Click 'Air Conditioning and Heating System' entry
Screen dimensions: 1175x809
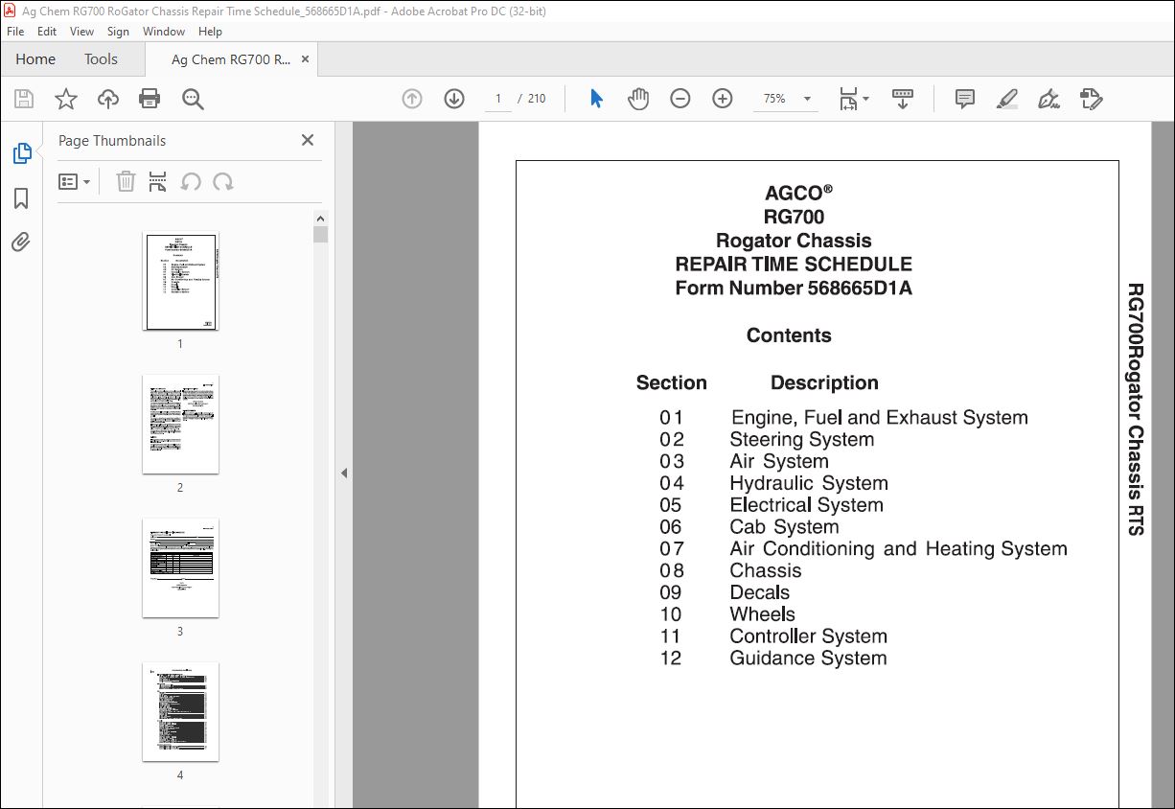tap(898, 549)
